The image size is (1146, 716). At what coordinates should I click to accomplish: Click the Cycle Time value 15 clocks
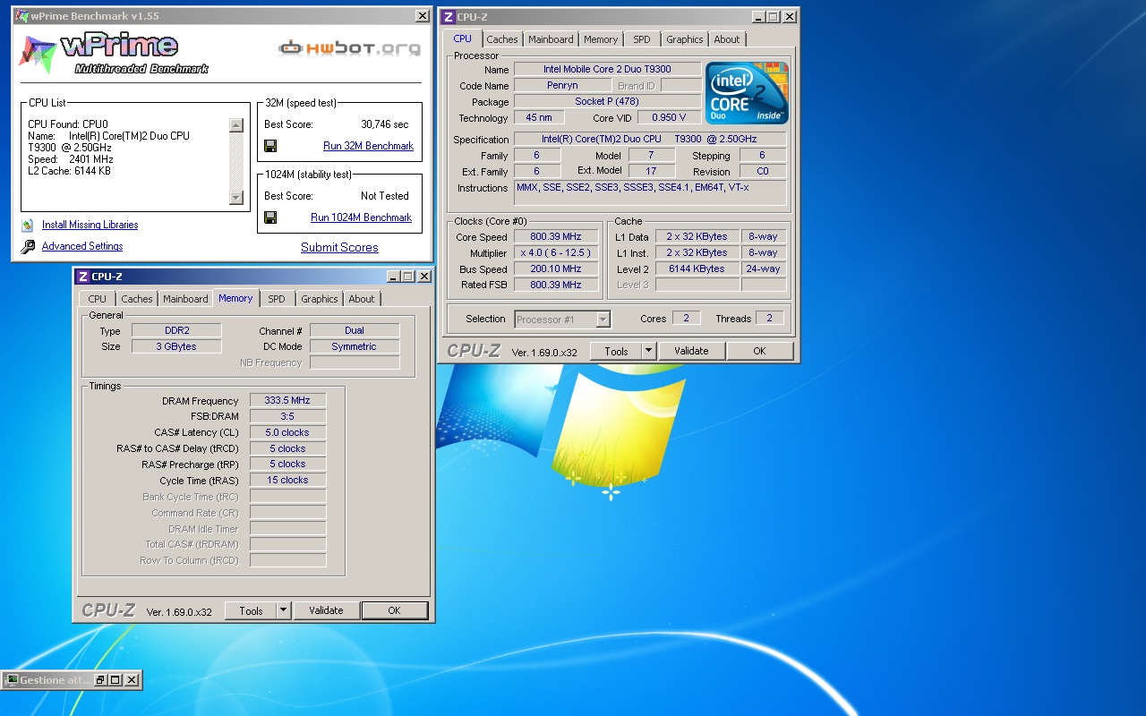point(287,481)
